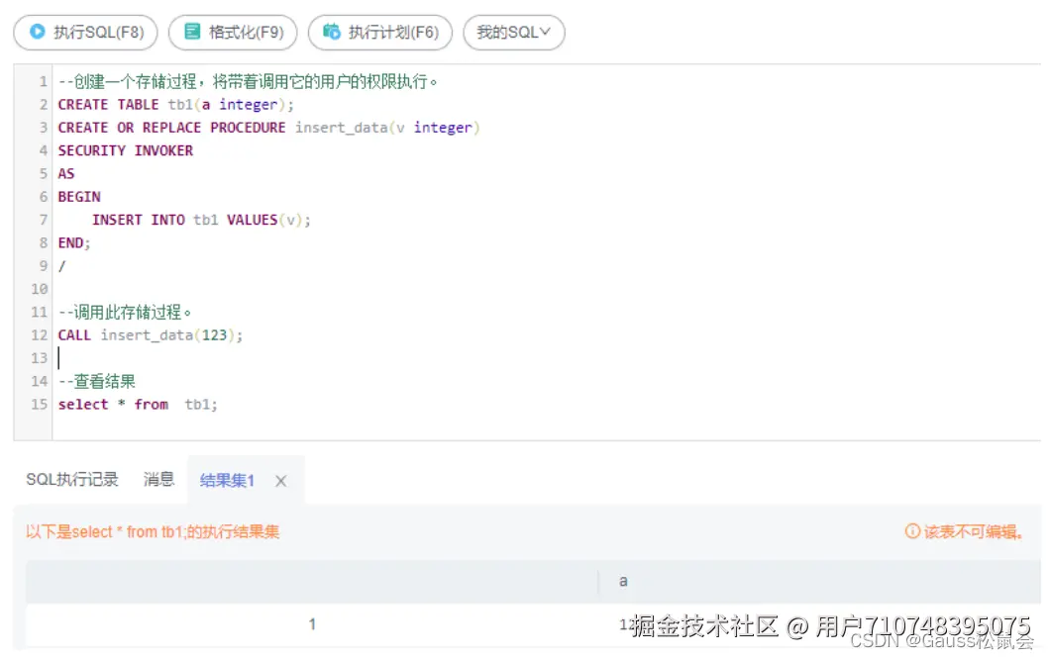
Task: Click the Format (F9) document icon
Action: click(192, 32)
